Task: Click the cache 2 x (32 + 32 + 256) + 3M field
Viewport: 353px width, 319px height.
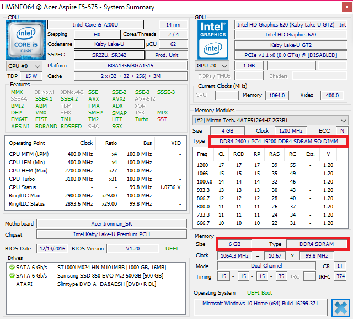Action: [x=131, y=76]
